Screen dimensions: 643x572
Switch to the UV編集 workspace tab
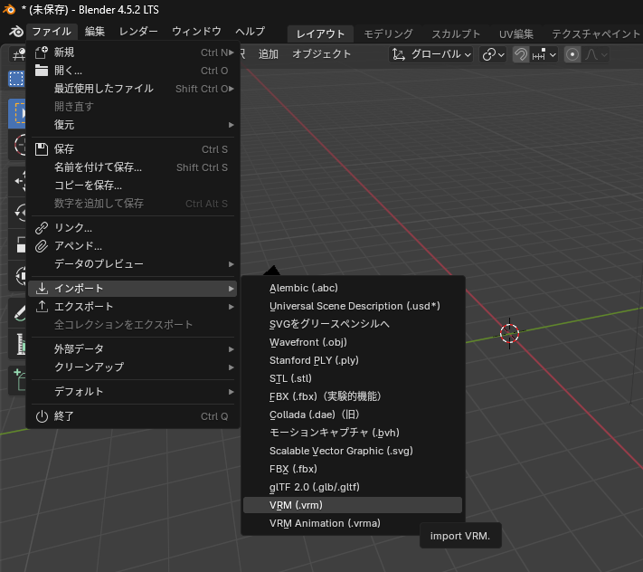(516, 33)
